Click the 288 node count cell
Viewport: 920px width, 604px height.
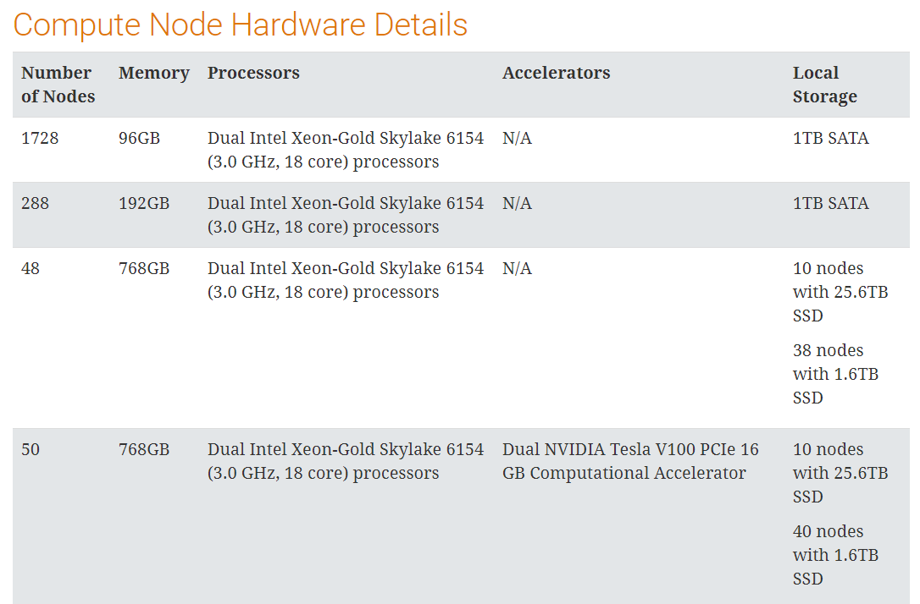pos(35,203)
